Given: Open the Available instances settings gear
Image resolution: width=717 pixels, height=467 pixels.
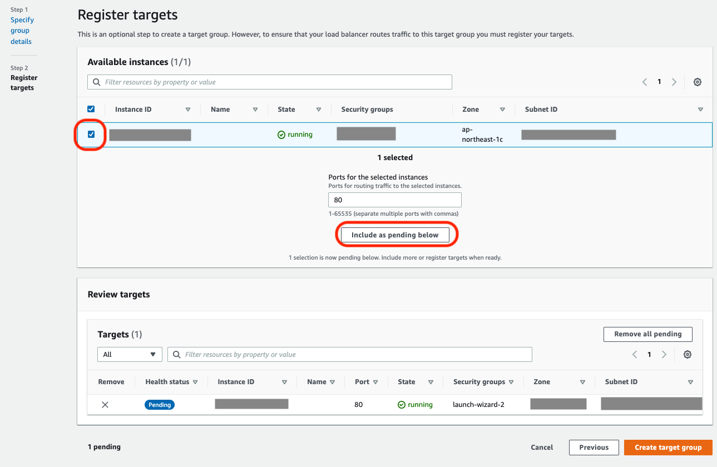Looking at the screenshot, I should click(697, 82).
